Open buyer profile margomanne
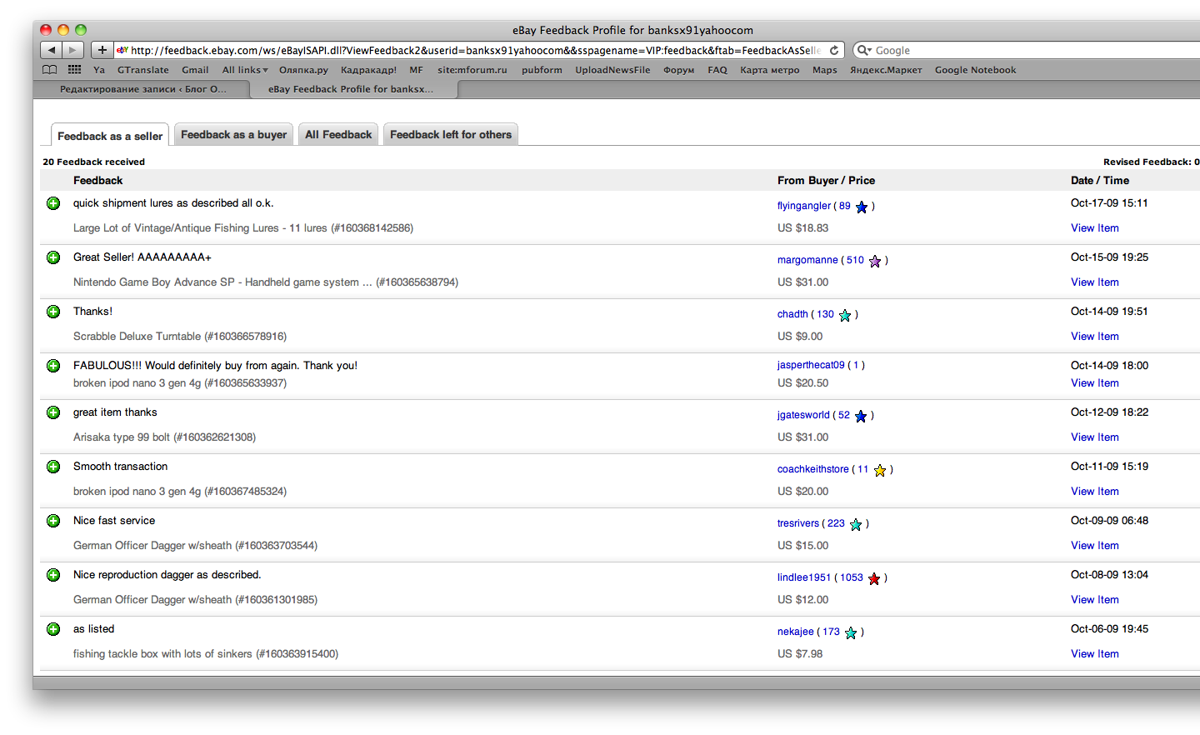 [807, 260]
